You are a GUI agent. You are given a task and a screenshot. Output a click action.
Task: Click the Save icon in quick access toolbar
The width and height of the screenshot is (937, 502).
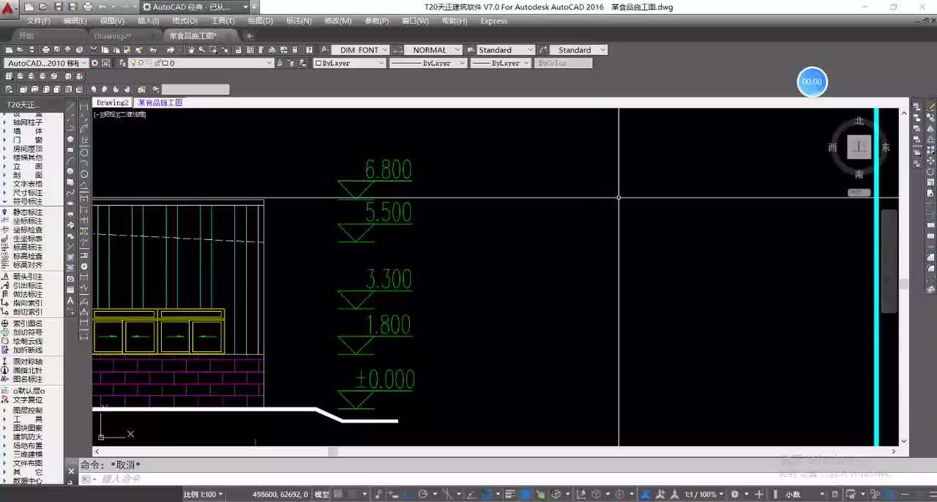point(58,7)
